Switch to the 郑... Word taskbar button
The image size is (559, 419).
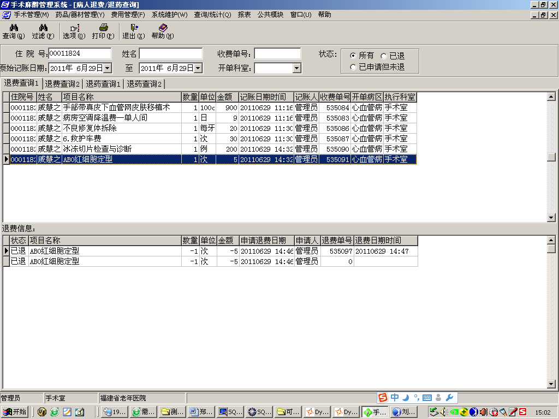pos(202,412)
